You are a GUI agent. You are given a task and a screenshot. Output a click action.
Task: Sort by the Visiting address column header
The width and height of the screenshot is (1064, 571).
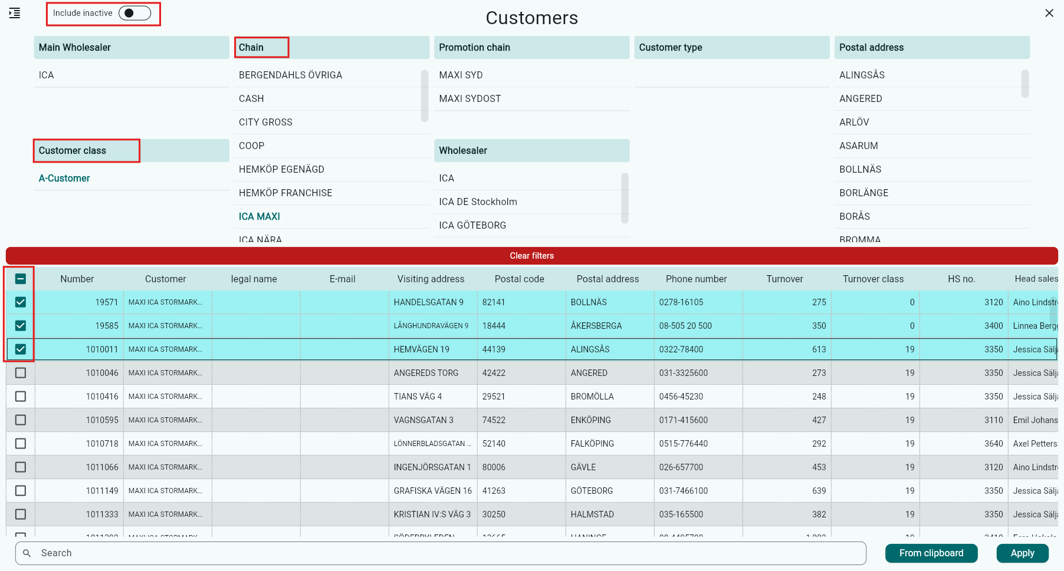pos(431,279)
